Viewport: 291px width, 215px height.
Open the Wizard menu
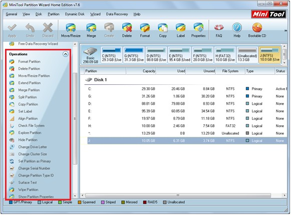tap(95, 14)
